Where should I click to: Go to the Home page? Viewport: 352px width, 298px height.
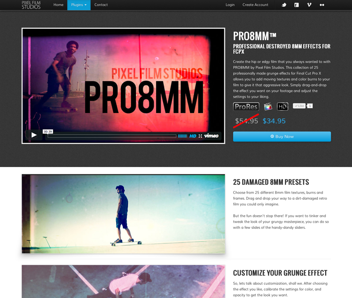pos(59,5)
